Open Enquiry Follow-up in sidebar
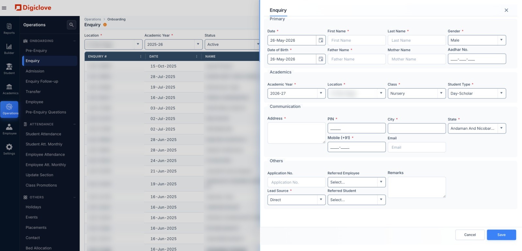Viewport: 522px width, 251px height. pos(42,81)
